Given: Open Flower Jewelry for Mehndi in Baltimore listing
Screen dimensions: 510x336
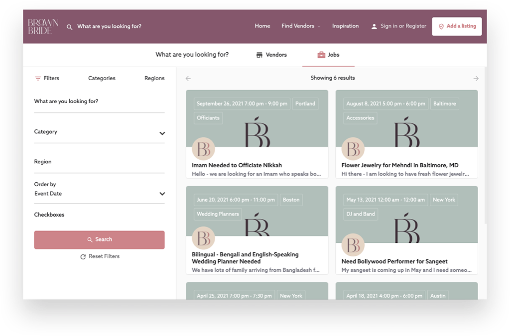Looking at the screenshot, I should [400, 165].
